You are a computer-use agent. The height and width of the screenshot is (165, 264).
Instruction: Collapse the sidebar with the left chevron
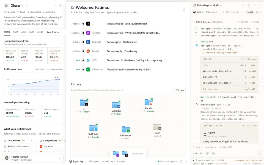click(x=55, y=5)
